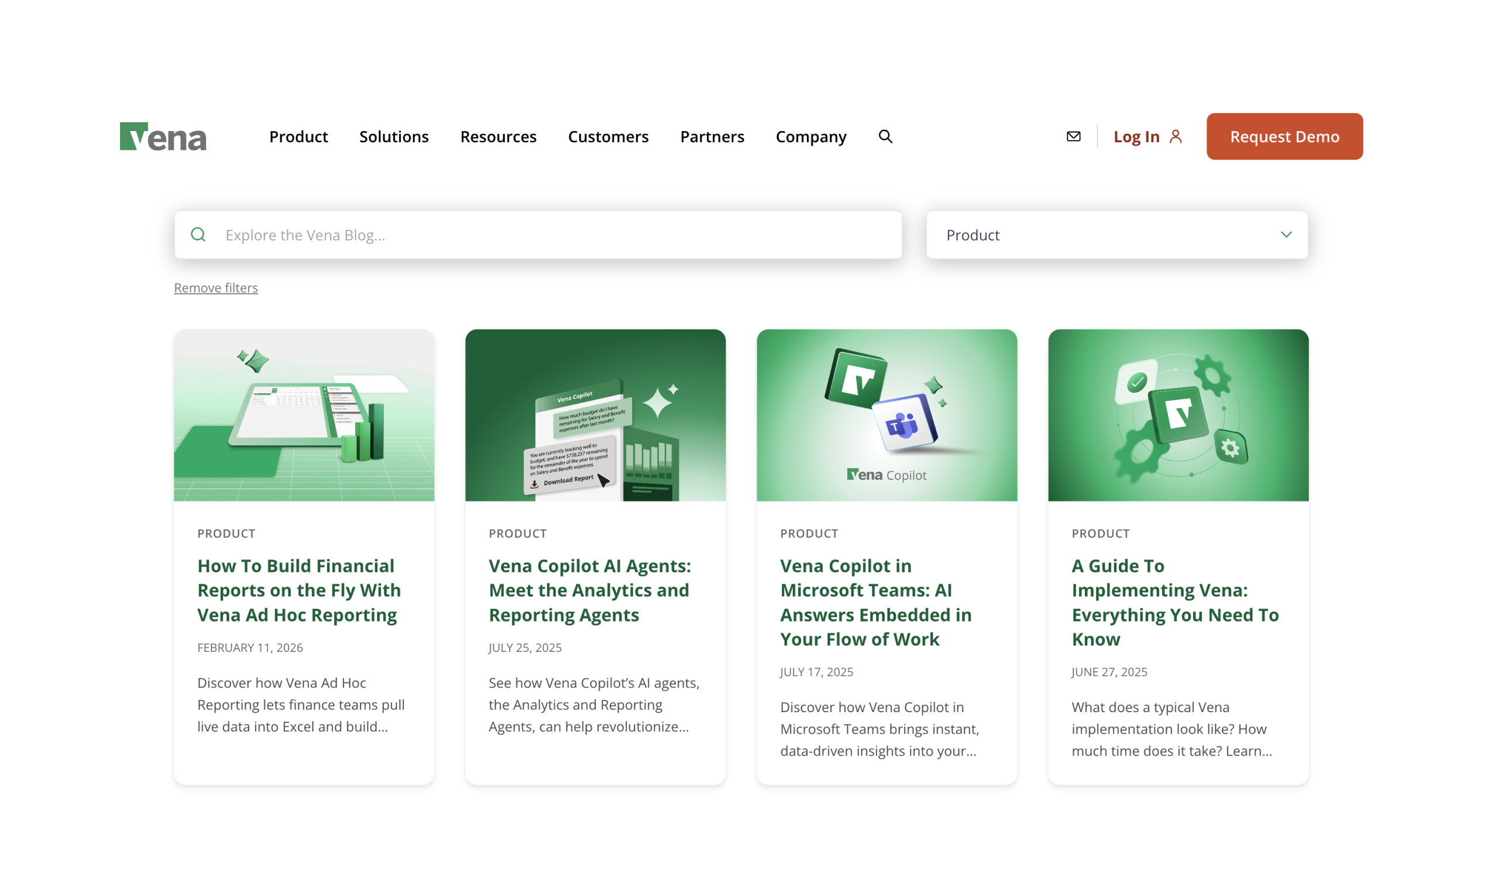
Task: Open the Resources navigation menu
Action: 498,137
